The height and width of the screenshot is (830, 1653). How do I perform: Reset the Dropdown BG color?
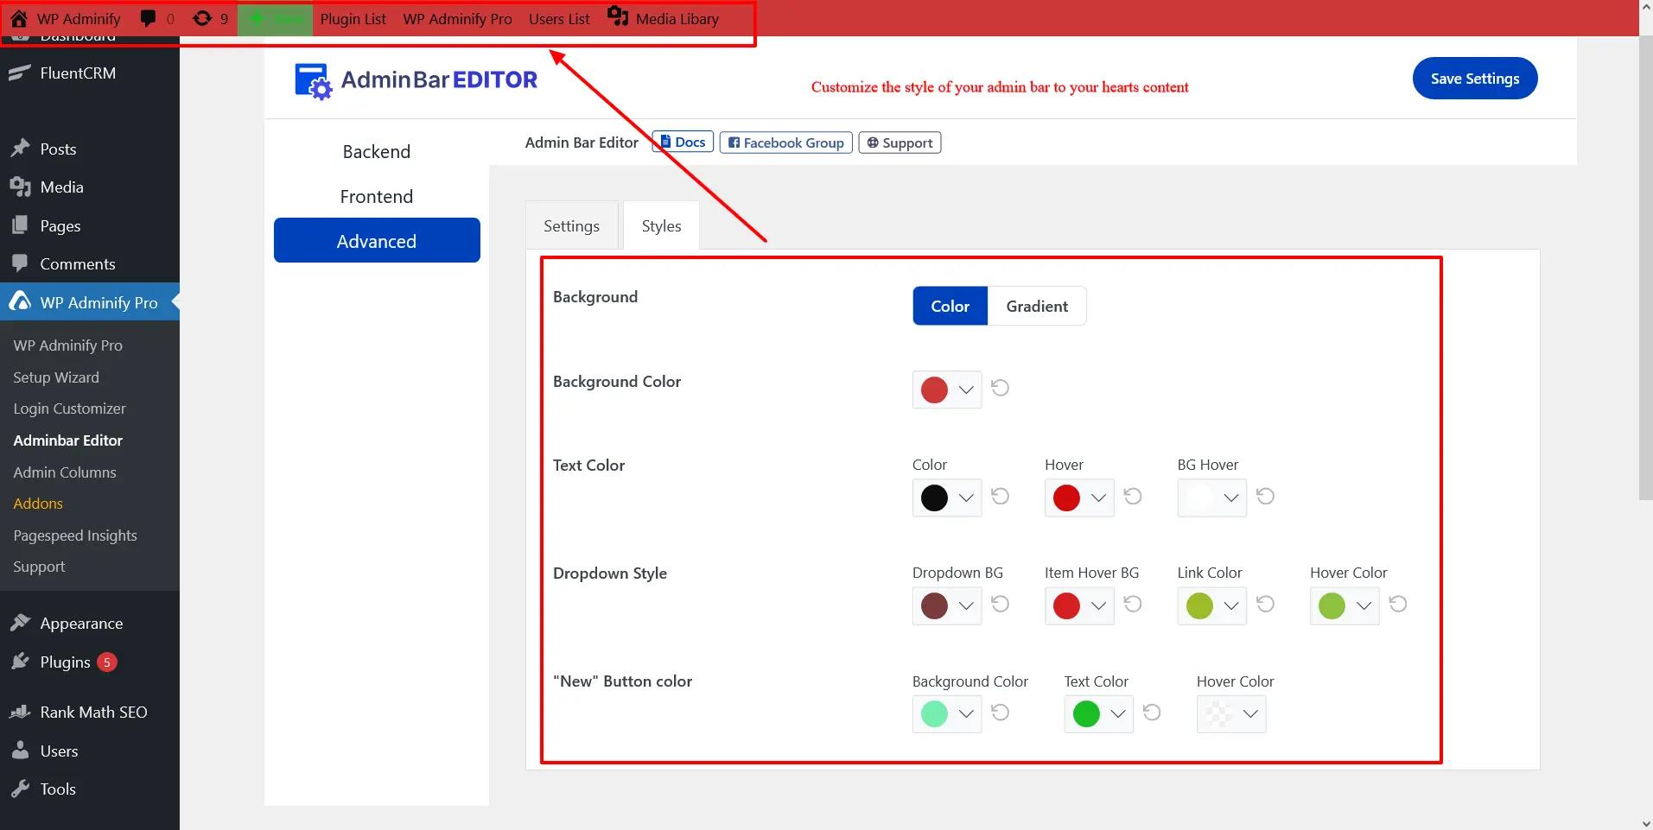[1001, 605]
